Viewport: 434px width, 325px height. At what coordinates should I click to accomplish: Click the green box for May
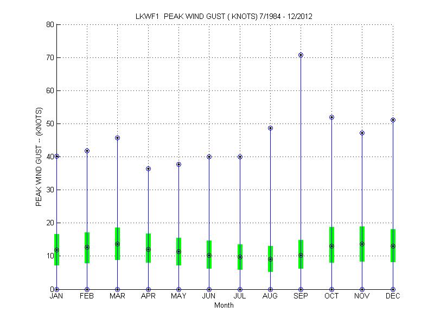(x=178, y=251)
